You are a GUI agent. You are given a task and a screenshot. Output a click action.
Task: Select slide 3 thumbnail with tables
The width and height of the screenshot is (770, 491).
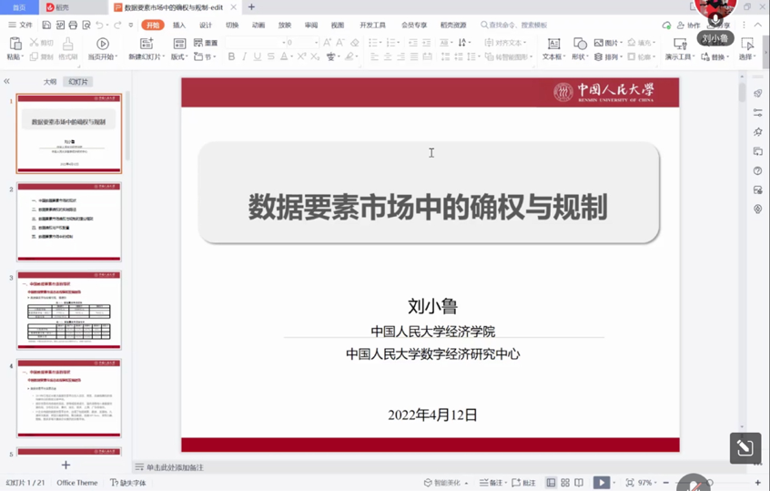click(69, 310)
